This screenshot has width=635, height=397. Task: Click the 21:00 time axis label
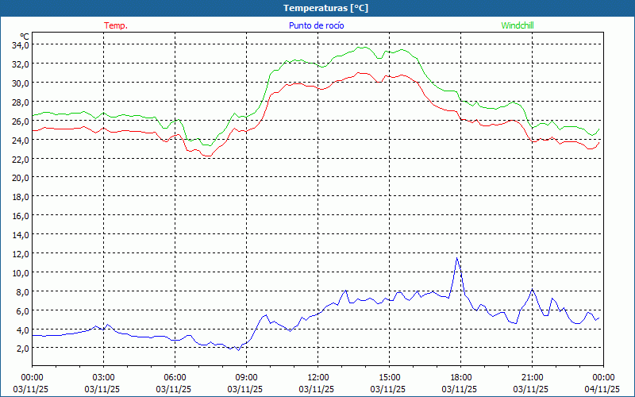532,377
